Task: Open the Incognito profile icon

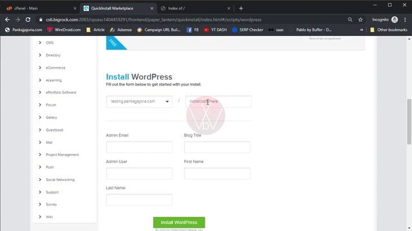Action: pos(395,20)
